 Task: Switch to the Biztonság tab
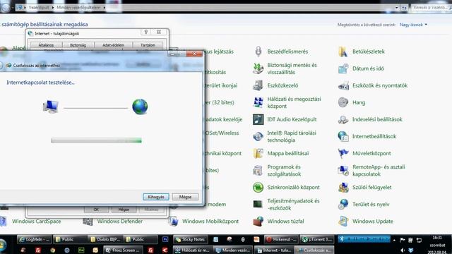(x=78, y=45)
